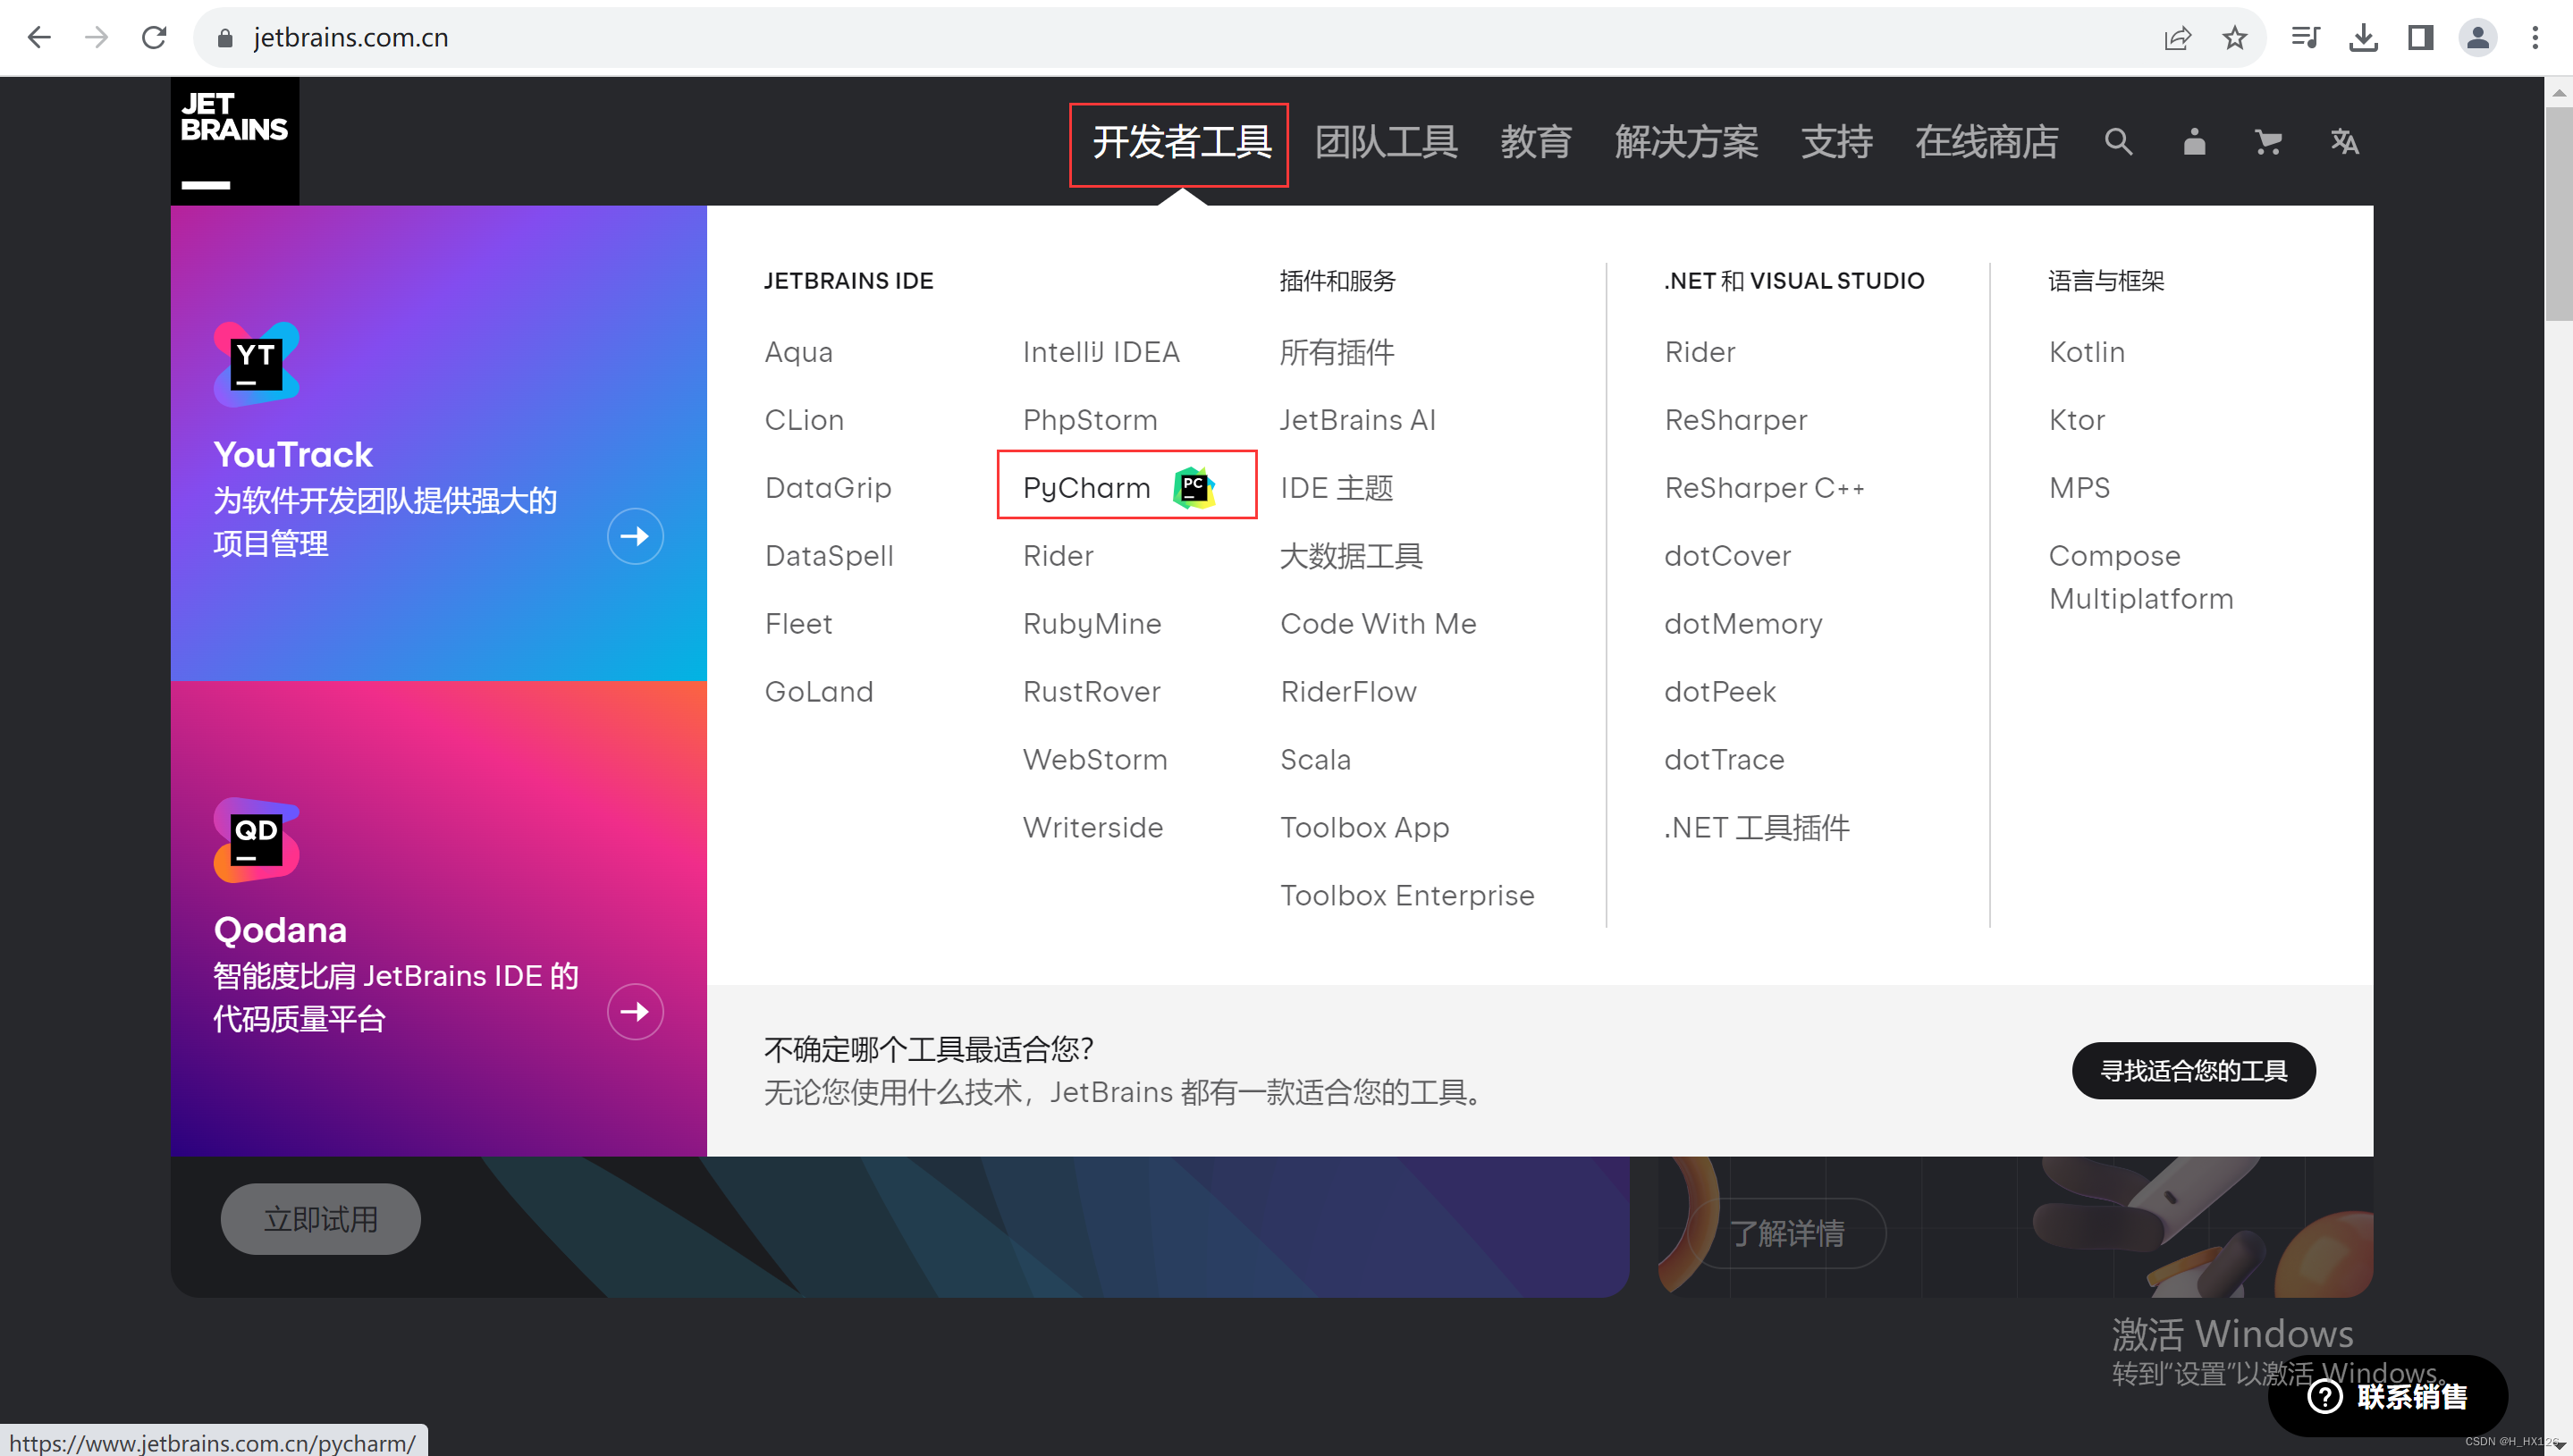Open the CLion link
The height and width of the screenshot is (1456, 2573).
coord(804,420)
